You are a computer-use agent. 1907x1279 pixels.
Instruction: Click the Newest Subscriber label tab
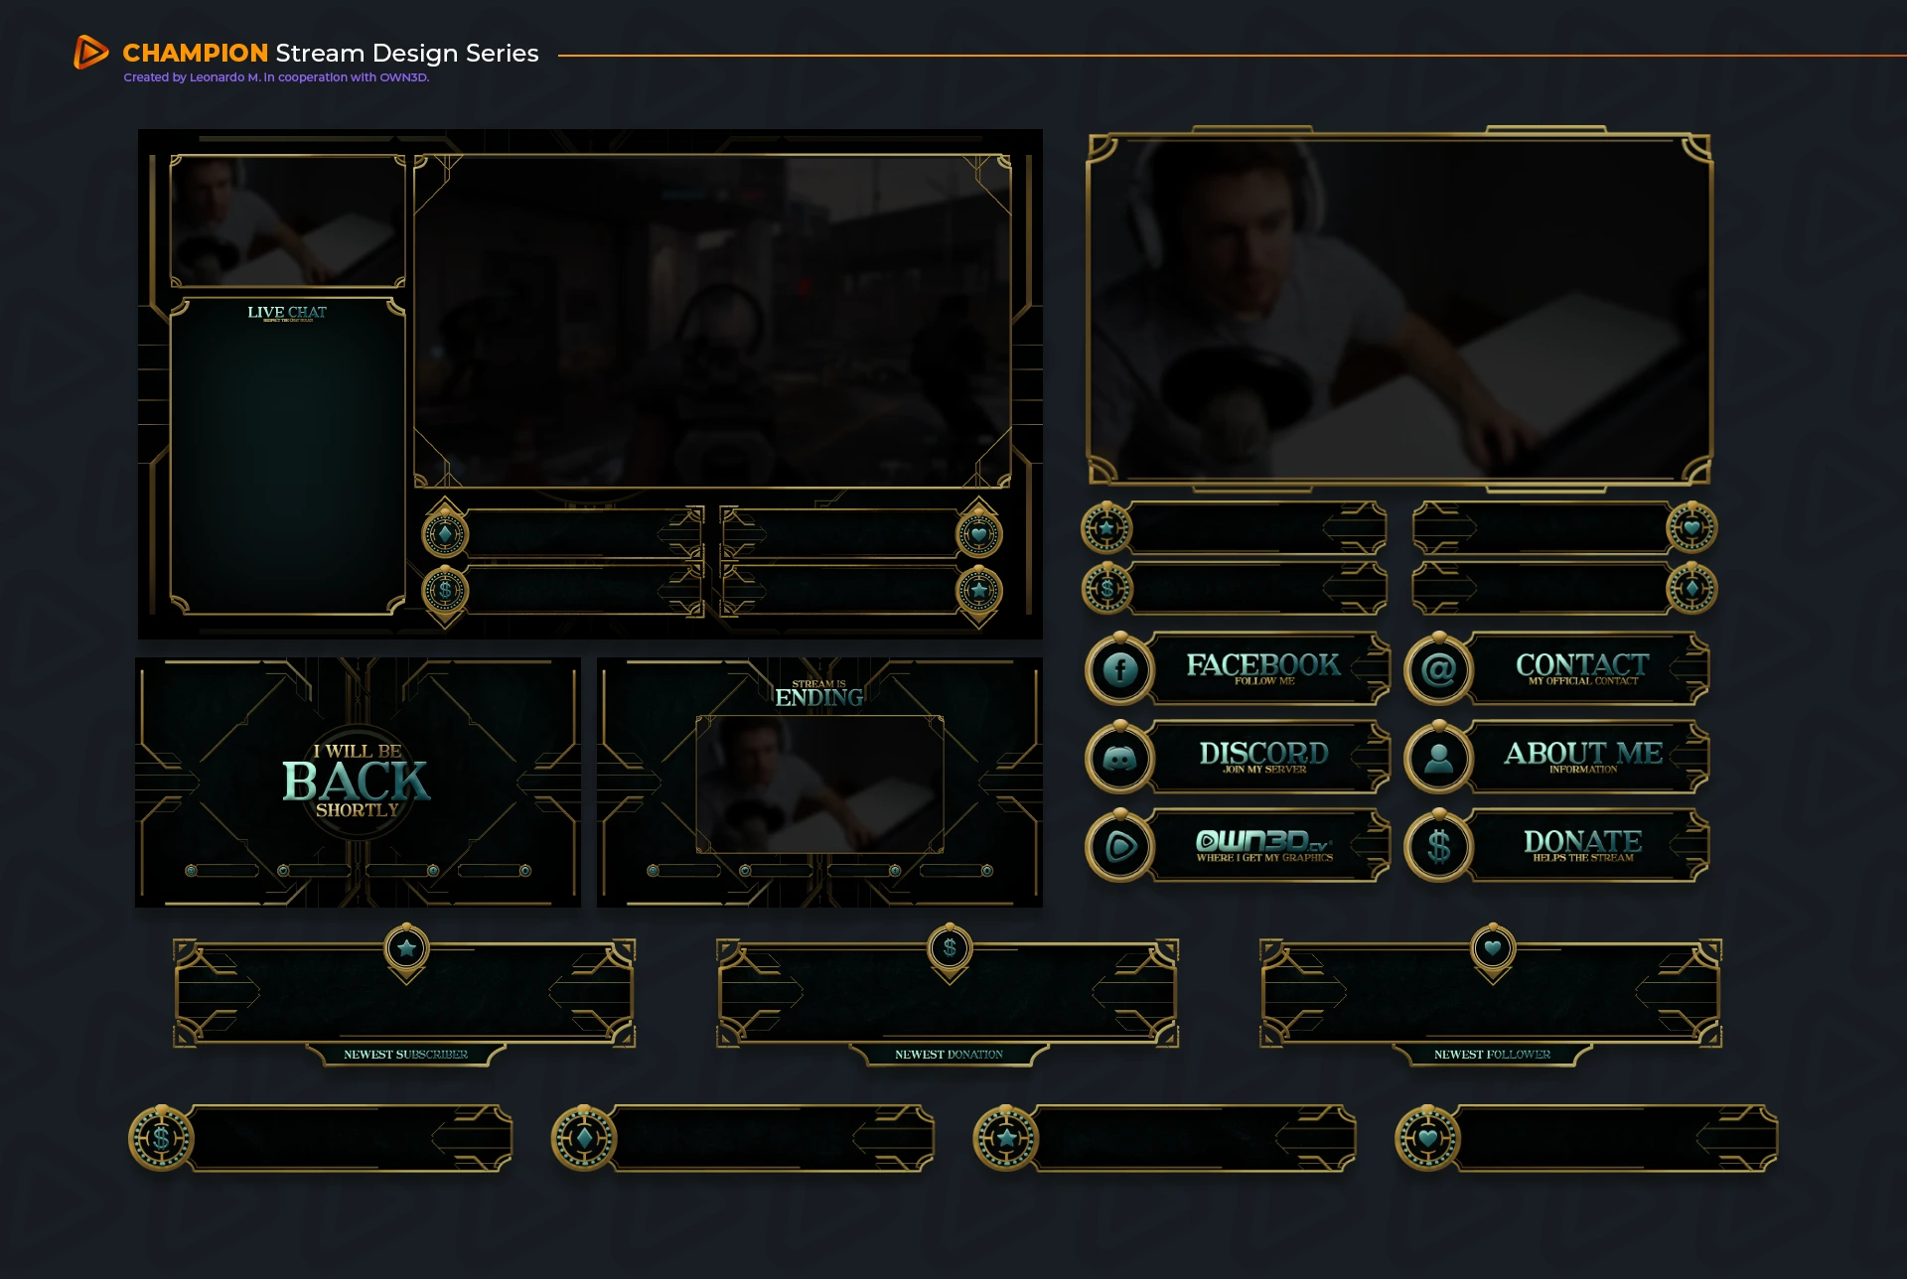[405, 1055]
